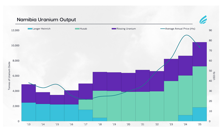220x132 pixels.
Task: Click the '70' right axis value
Action: click(x=210, y=51)
